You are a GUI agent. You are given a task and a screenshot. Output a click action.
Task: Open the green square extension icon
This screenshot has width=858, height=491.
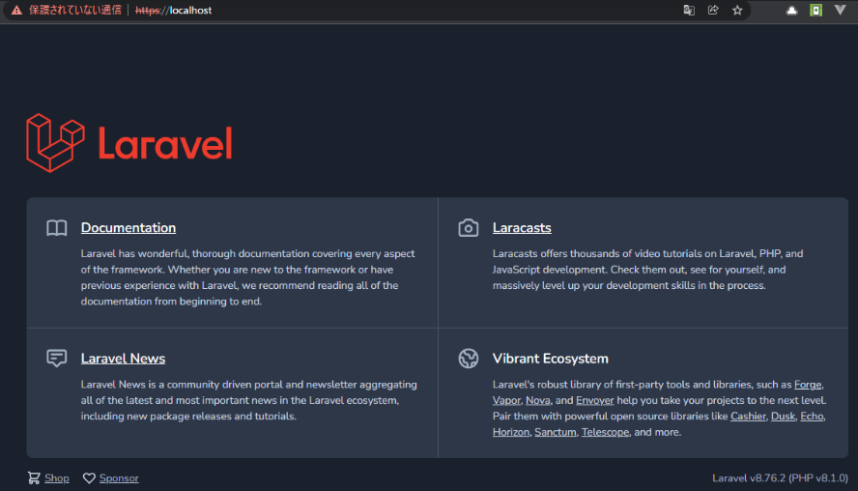(x=815, y=11)
